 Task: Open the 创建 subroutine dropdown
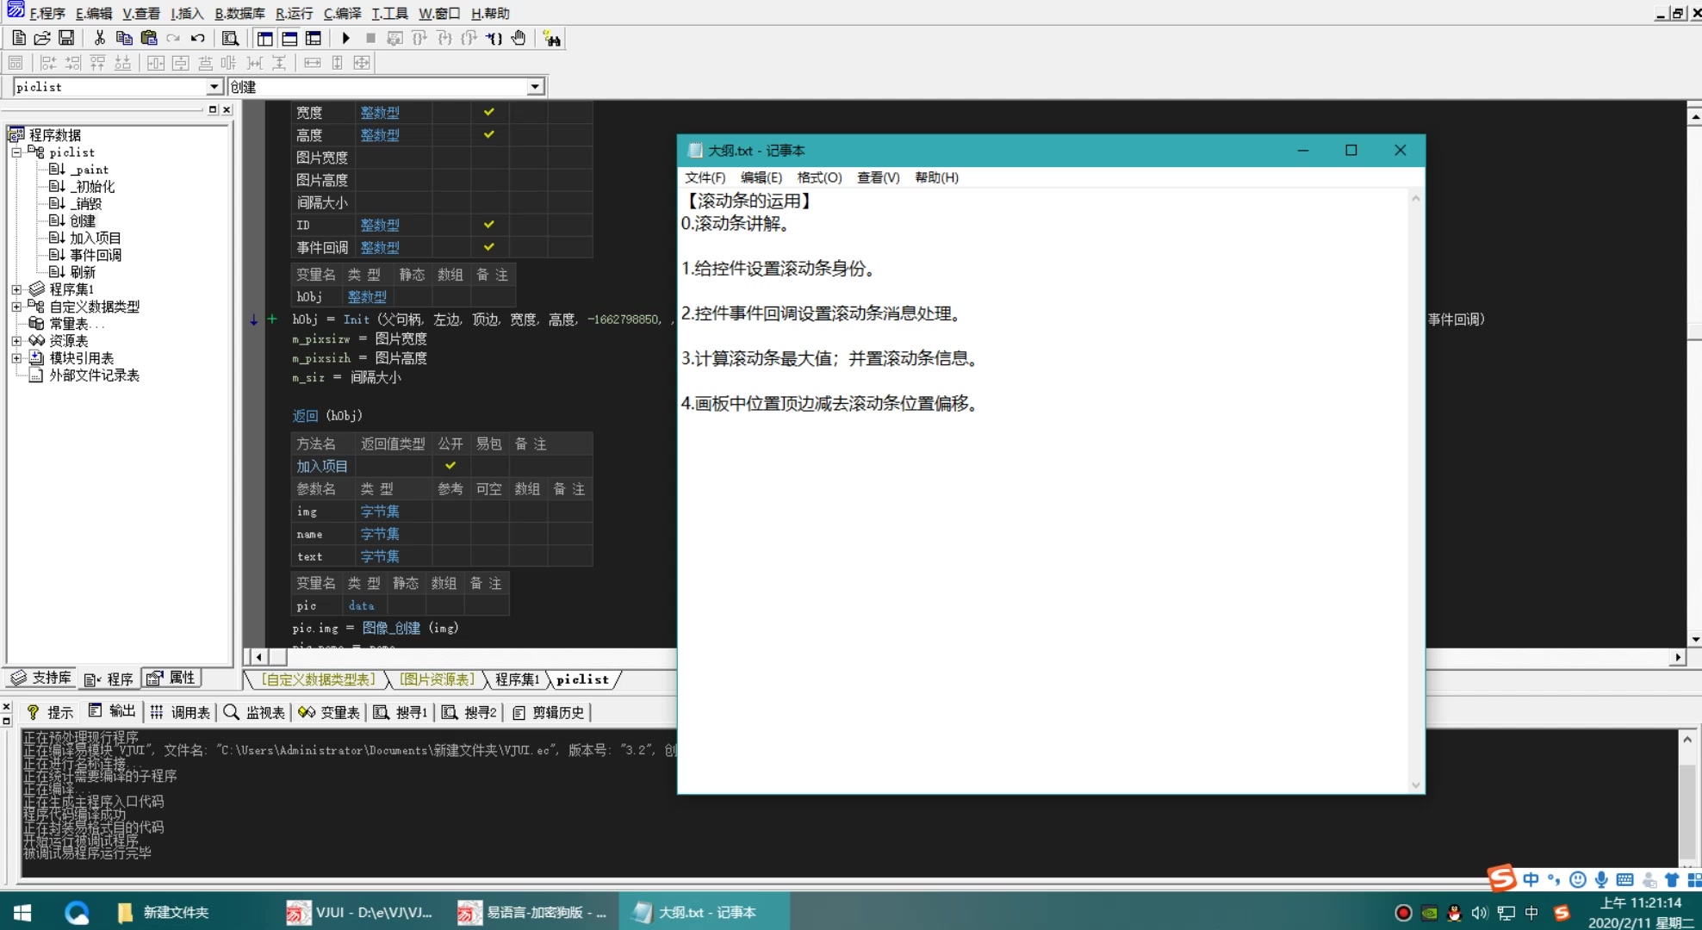pos(535,87)
